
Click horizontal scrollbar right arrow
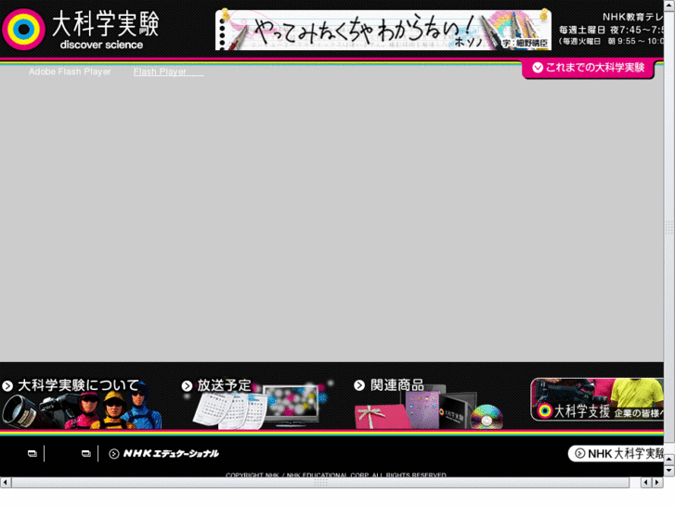click(657, 482)
